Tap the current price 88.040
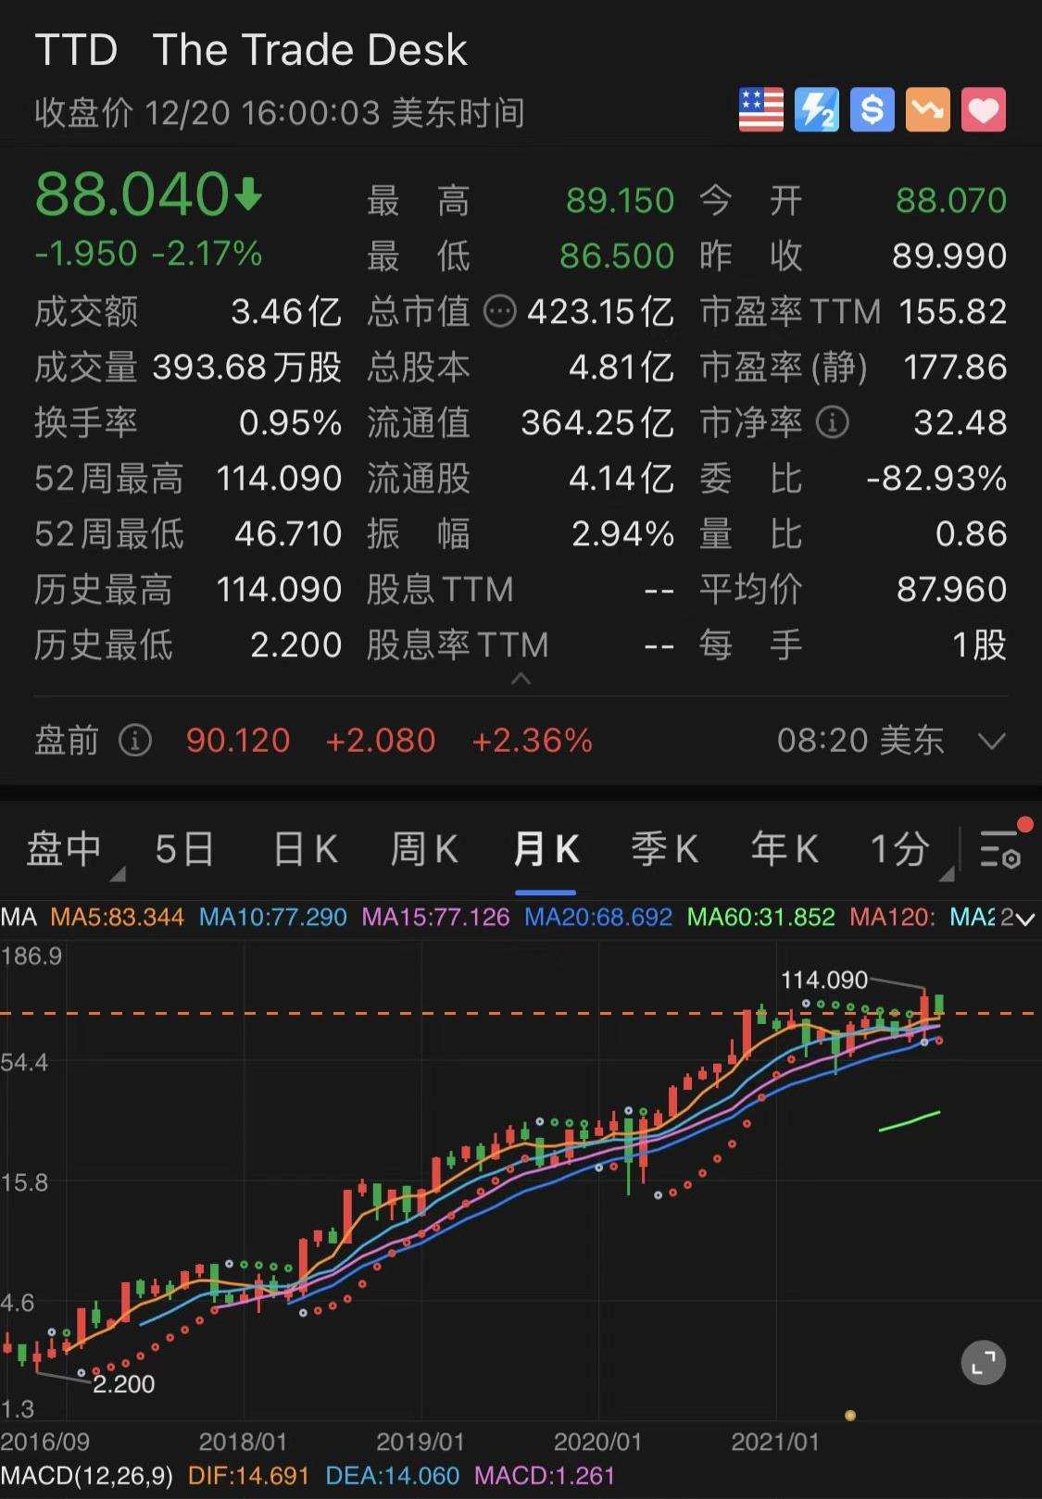 point(132,194)
